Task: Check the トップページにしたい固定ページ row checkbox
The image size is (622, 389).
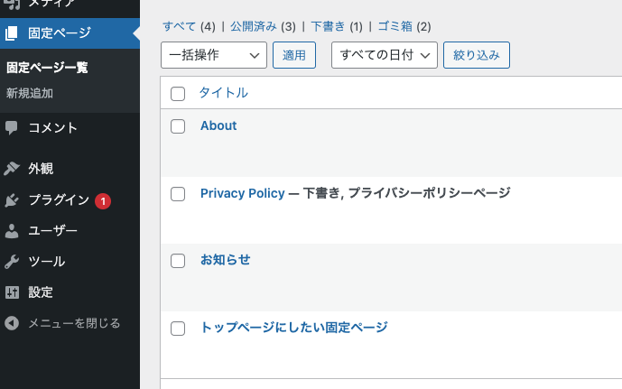Action: coord(178,329)
